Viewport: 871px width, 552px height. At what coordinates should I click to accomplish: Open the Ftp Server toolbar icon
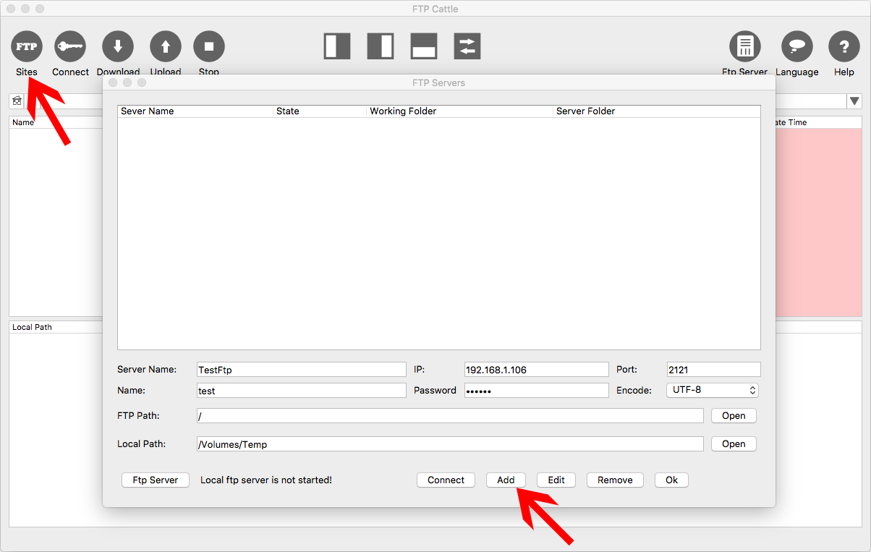pos(744,47)
